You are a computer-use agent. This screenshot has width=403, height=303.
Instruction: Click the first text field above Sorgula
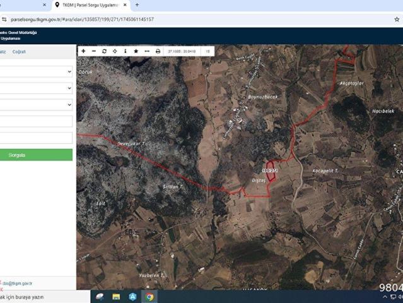coord(36,121)
